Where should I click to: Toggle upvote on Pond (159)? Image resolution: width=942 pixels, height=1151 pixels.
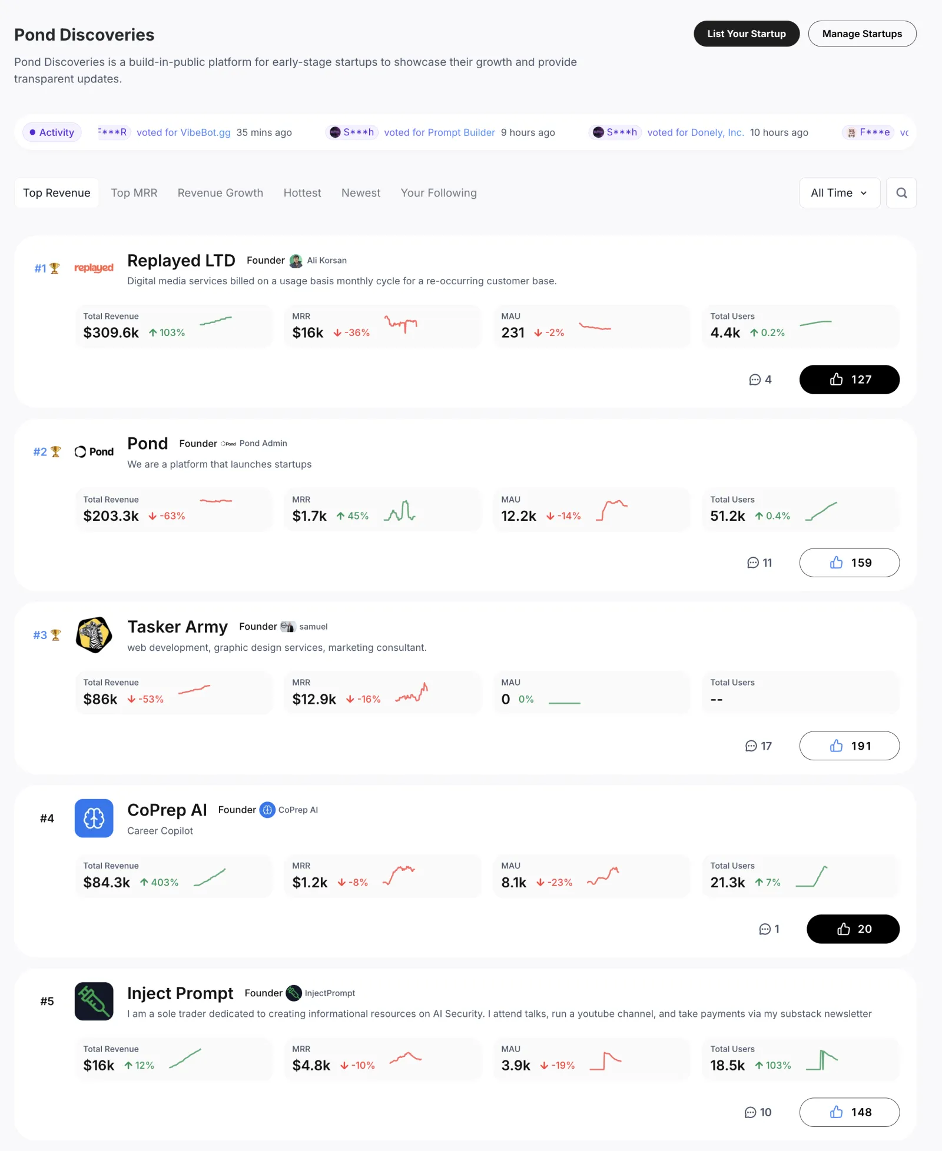coord(849,563)
